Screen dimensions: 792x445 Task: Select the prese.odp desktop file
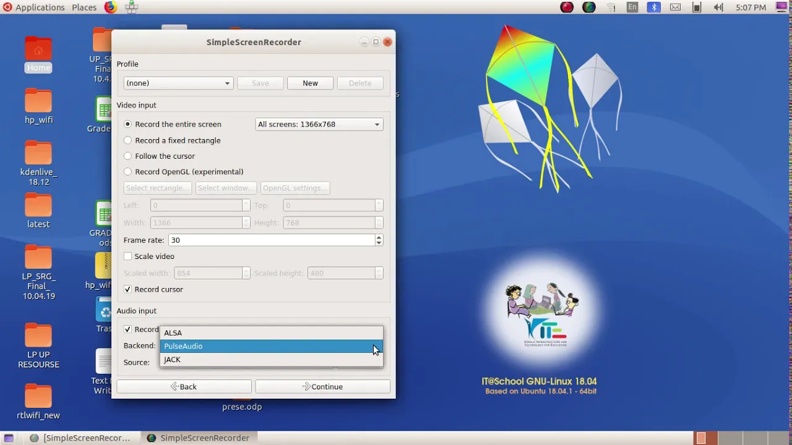(242, 407)
